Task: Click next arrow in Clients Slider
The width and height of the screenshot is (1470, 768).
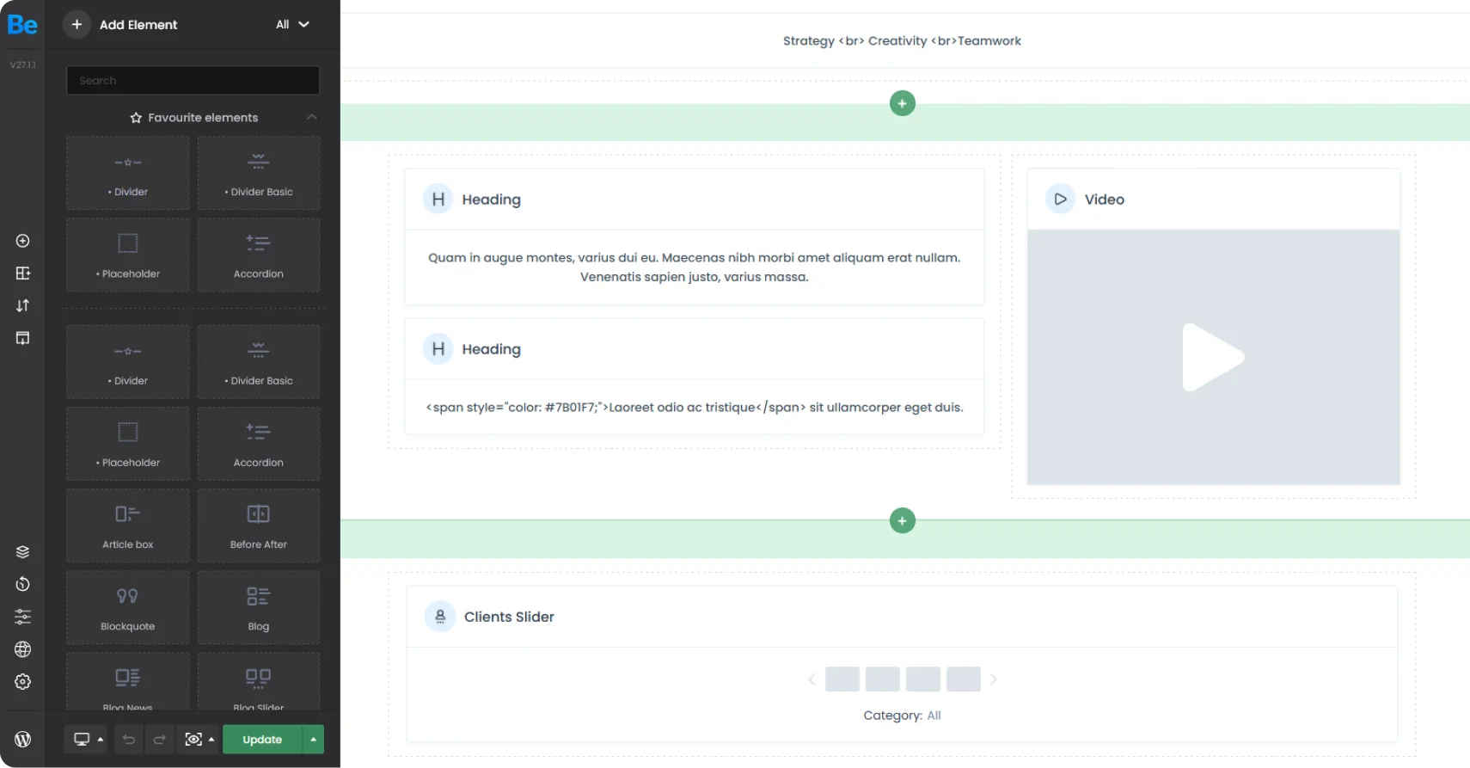Action: 994,679
